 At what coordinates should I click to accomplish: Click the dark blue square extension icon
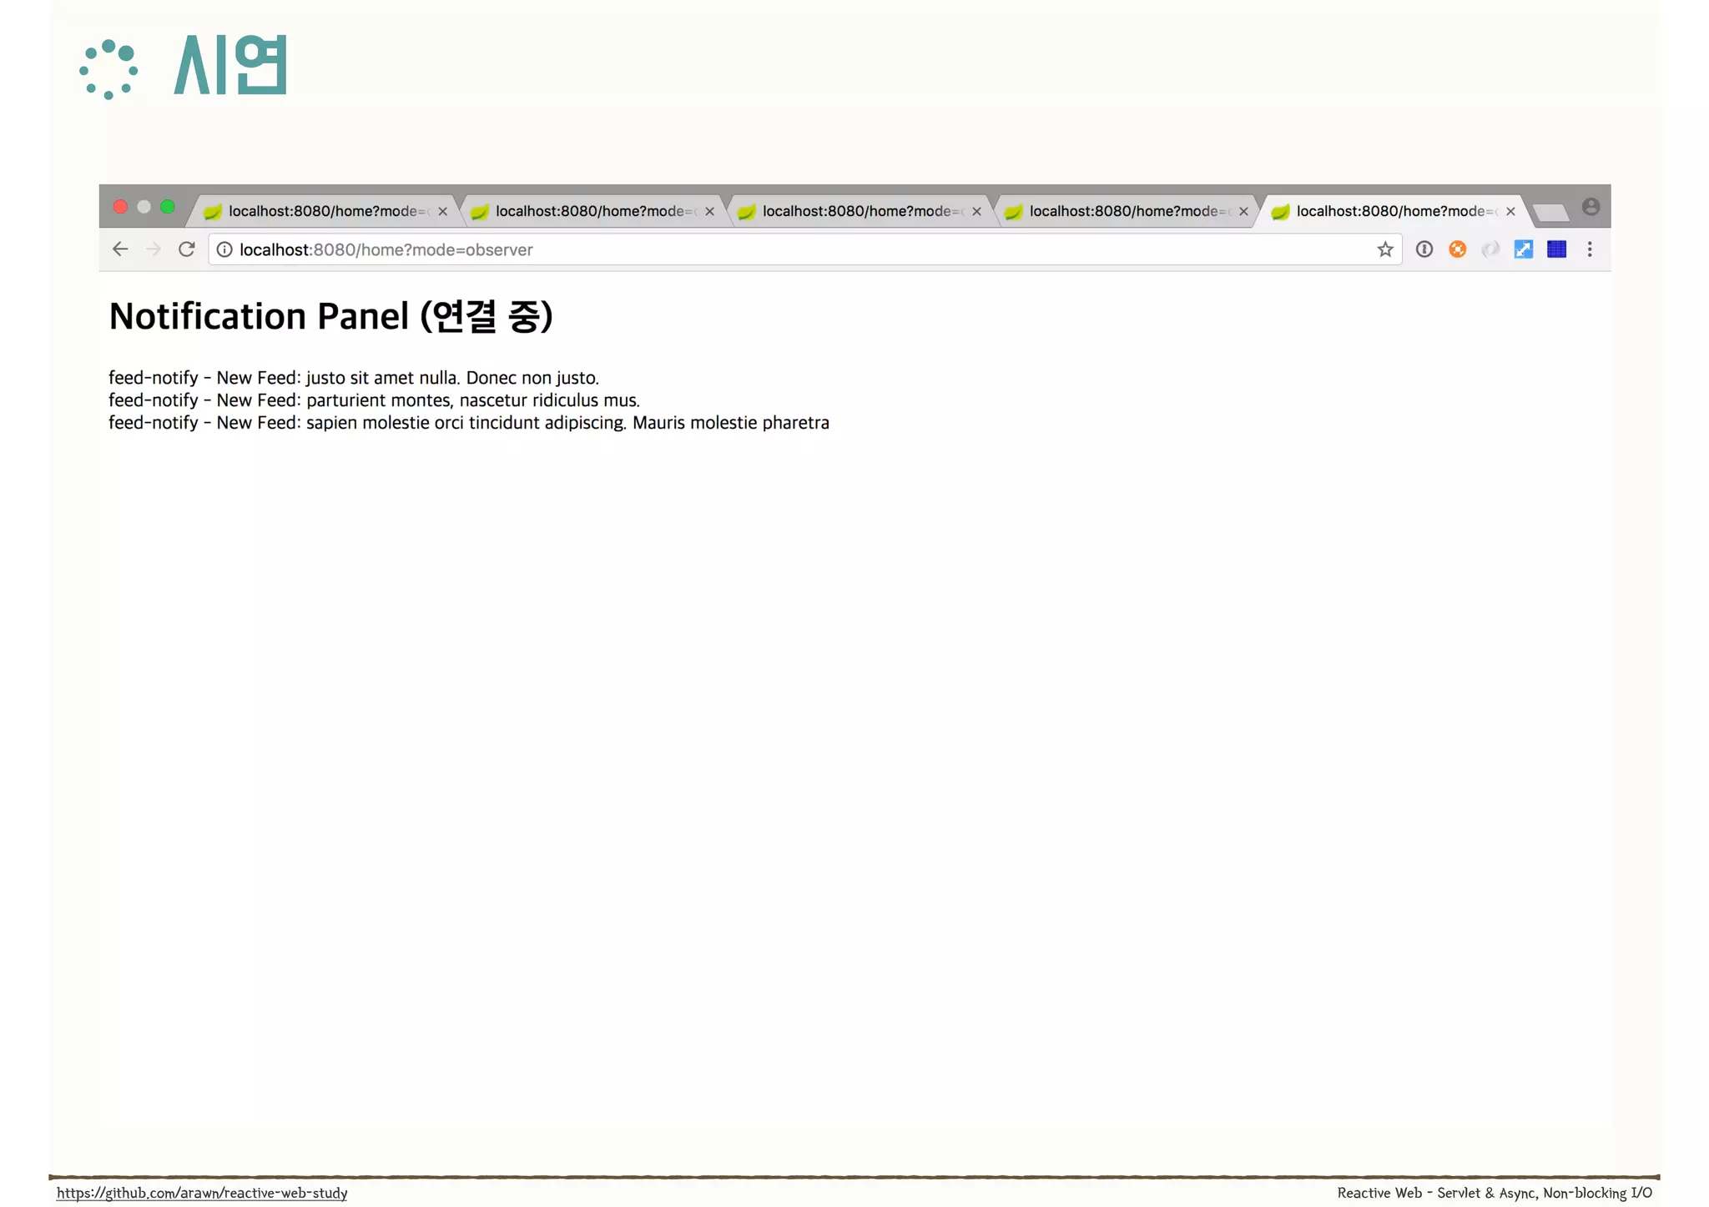pyautogui.click(x=1556, y=249)
